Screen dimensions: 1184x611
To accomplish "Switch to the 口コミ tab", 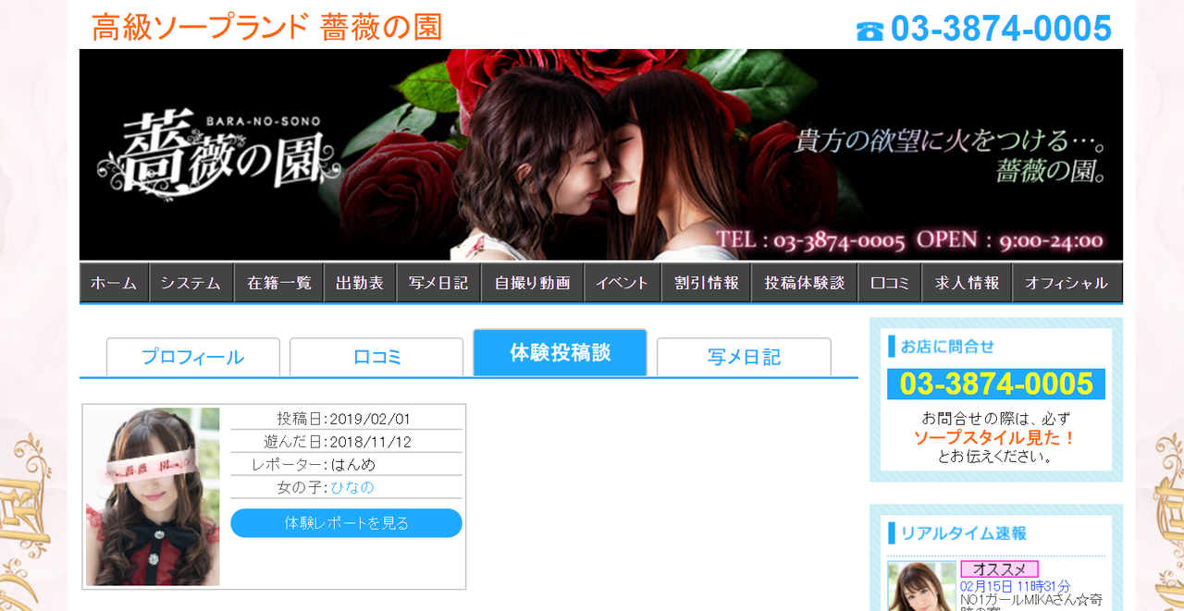I will 376,357.
